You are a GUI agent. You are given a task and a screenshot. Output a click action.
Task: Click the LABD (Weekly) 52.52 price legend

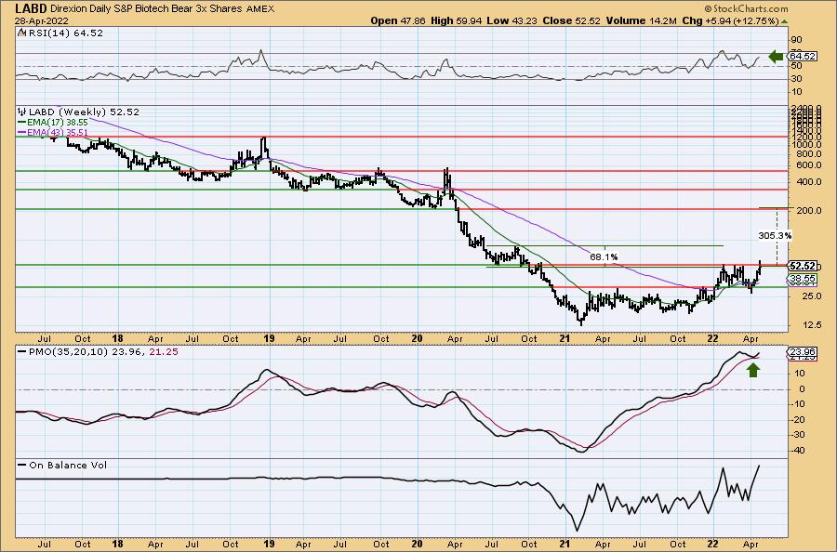pos(84,112)
